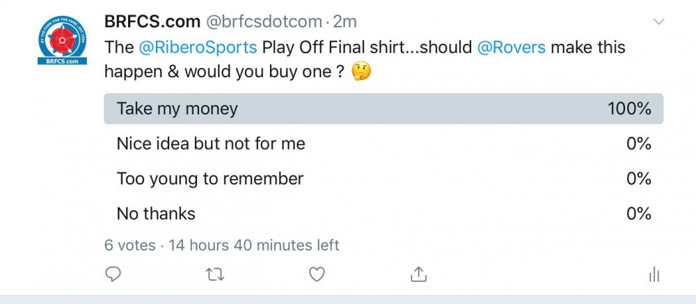Choose "Nice idea but not for me"

tap(211, 144)
